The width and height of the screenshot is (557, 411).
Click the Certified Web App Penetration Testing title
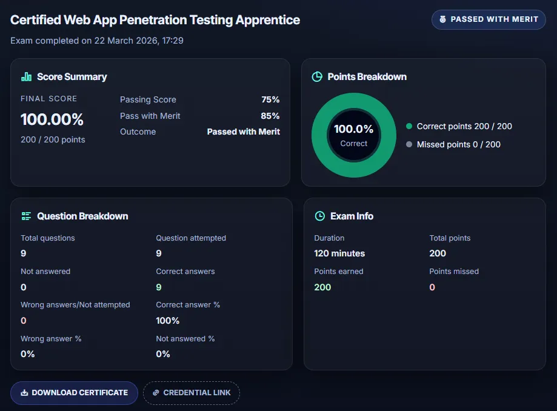(155, 20)
